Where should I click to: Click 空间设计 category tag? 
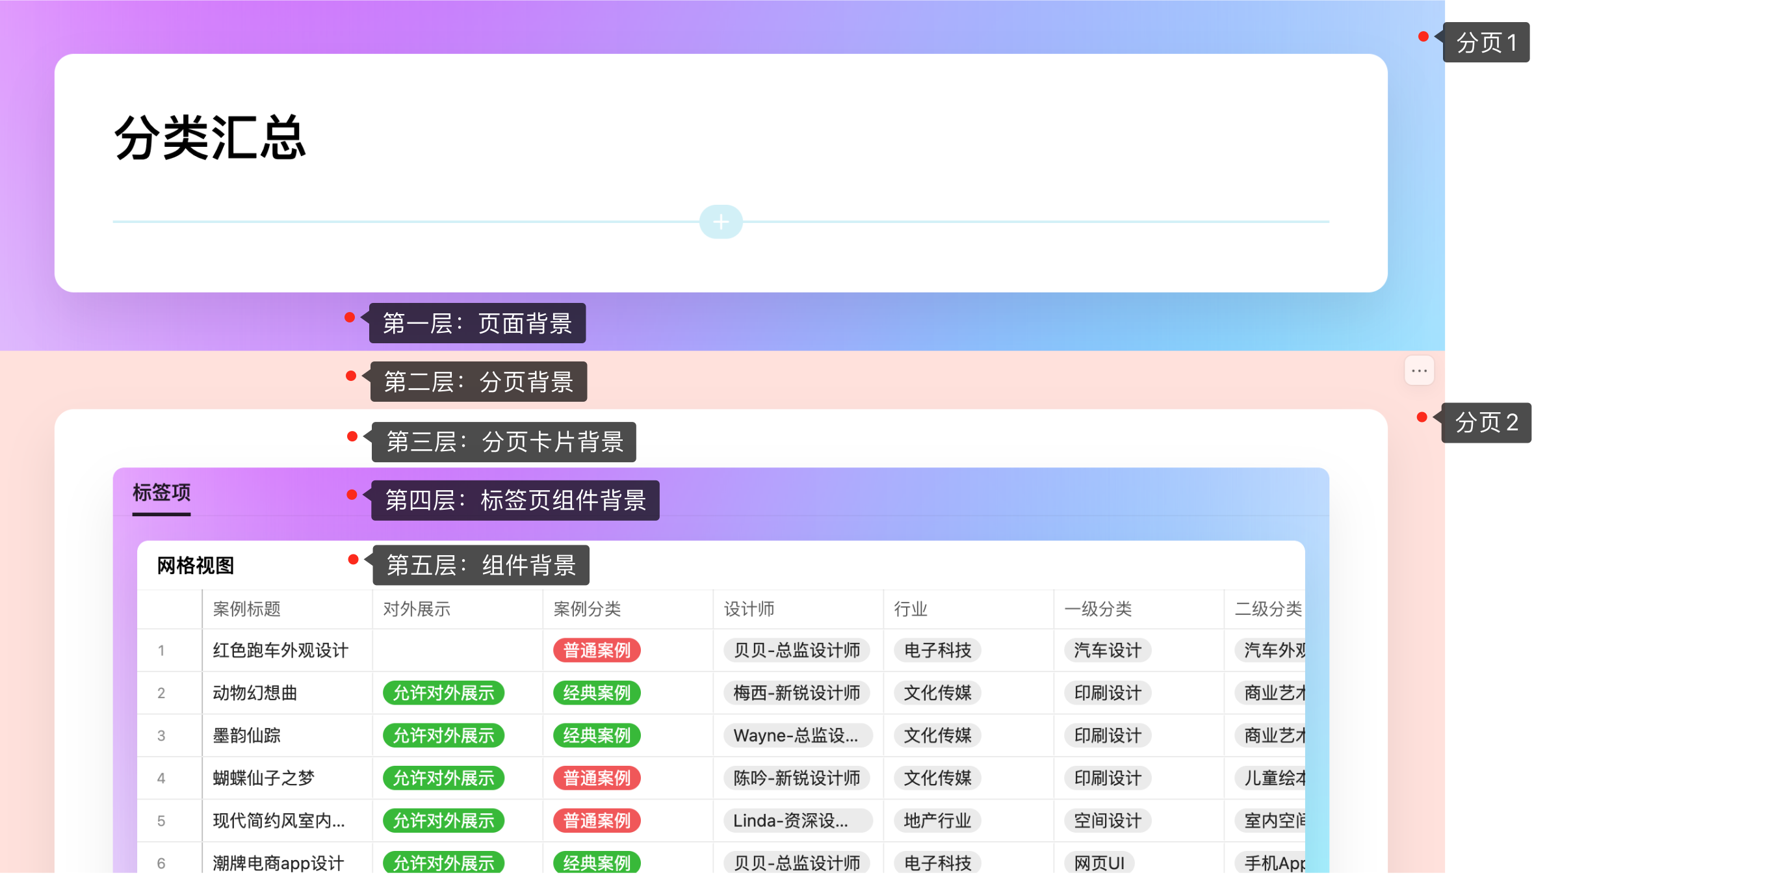tap(1108, 820)
